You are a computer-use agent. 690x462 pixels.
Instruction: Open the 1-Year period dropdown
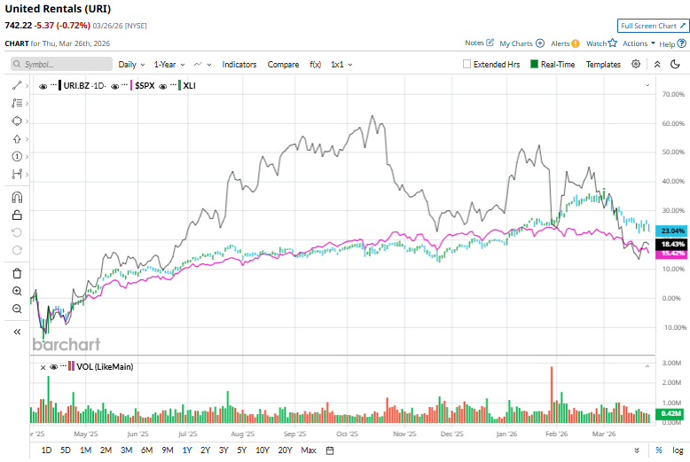pyautogui.click(x=169, y=64)
